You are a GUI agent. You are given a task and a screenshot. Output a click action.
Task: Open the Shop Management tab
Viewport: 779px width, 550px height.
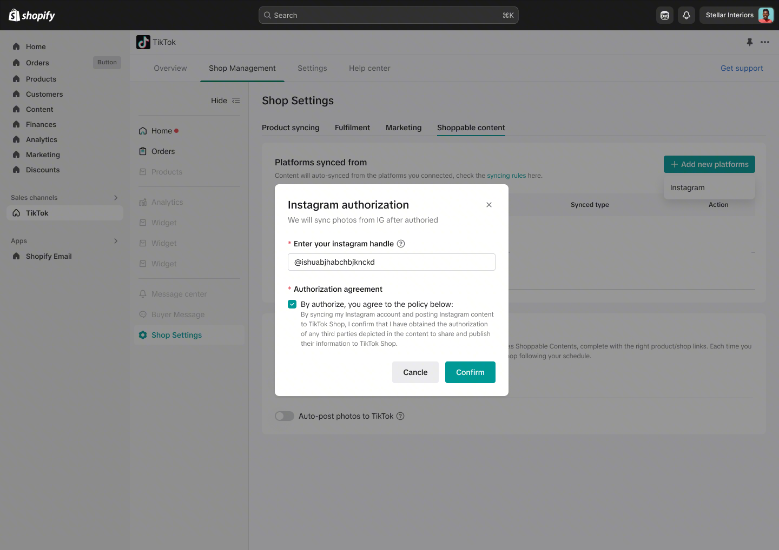tap(242, 68)
